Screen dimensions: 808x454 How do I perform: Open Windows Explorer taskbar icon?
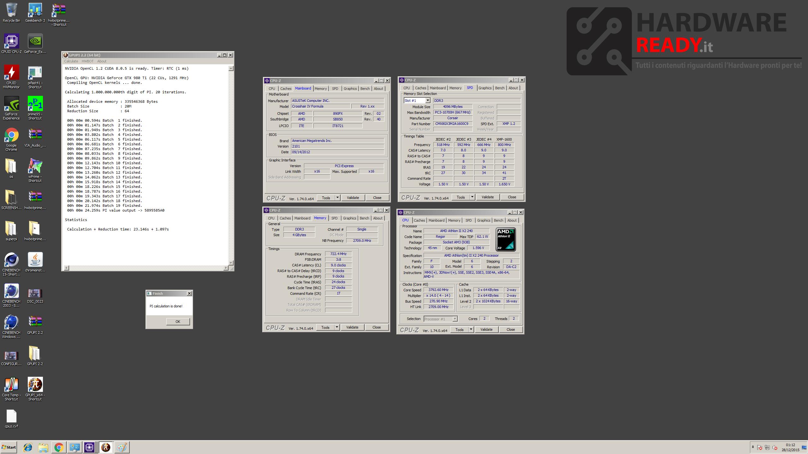(x=43, y=447)
